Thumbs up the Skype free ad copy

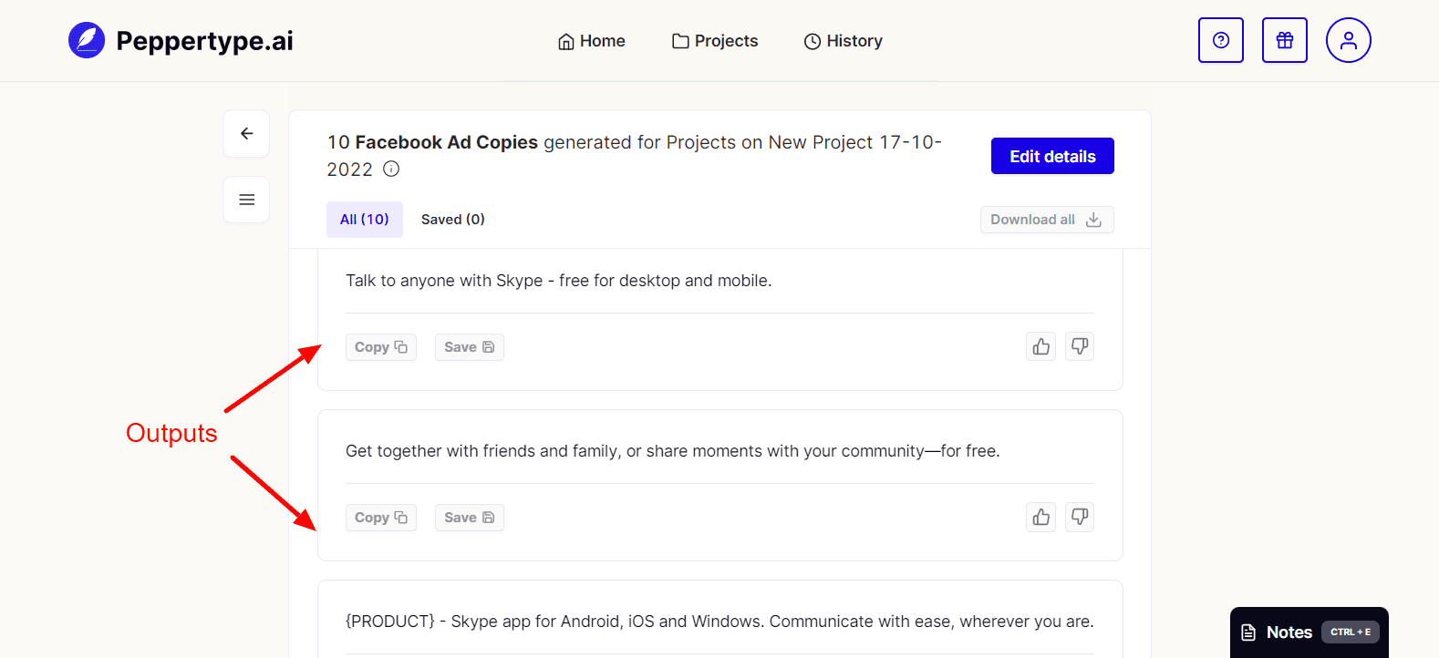click(1040, 346)
